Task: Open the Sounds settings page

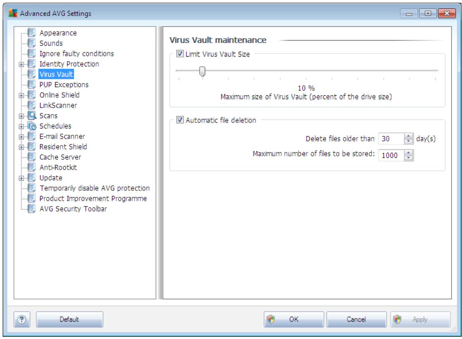Action: click(51, 43)
